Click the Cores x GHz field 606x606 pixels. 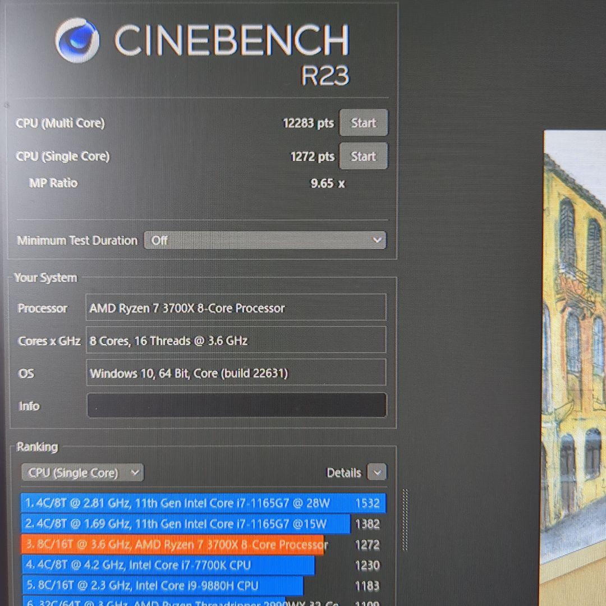click(x=236, y=341)
